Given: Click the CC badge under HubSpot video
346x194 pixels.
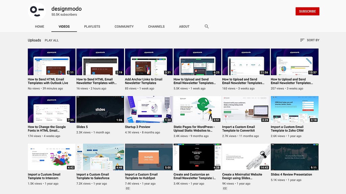Looking at the screenshot, I should (x=127, y=189).
